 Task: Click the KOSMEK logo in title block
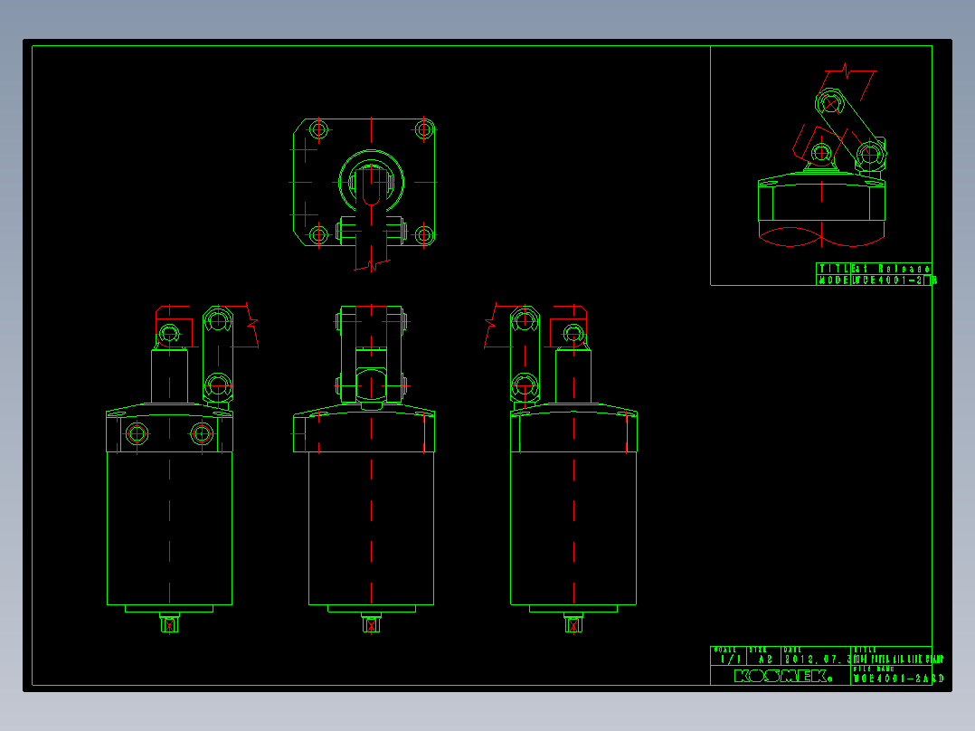[x=782, y=676]
